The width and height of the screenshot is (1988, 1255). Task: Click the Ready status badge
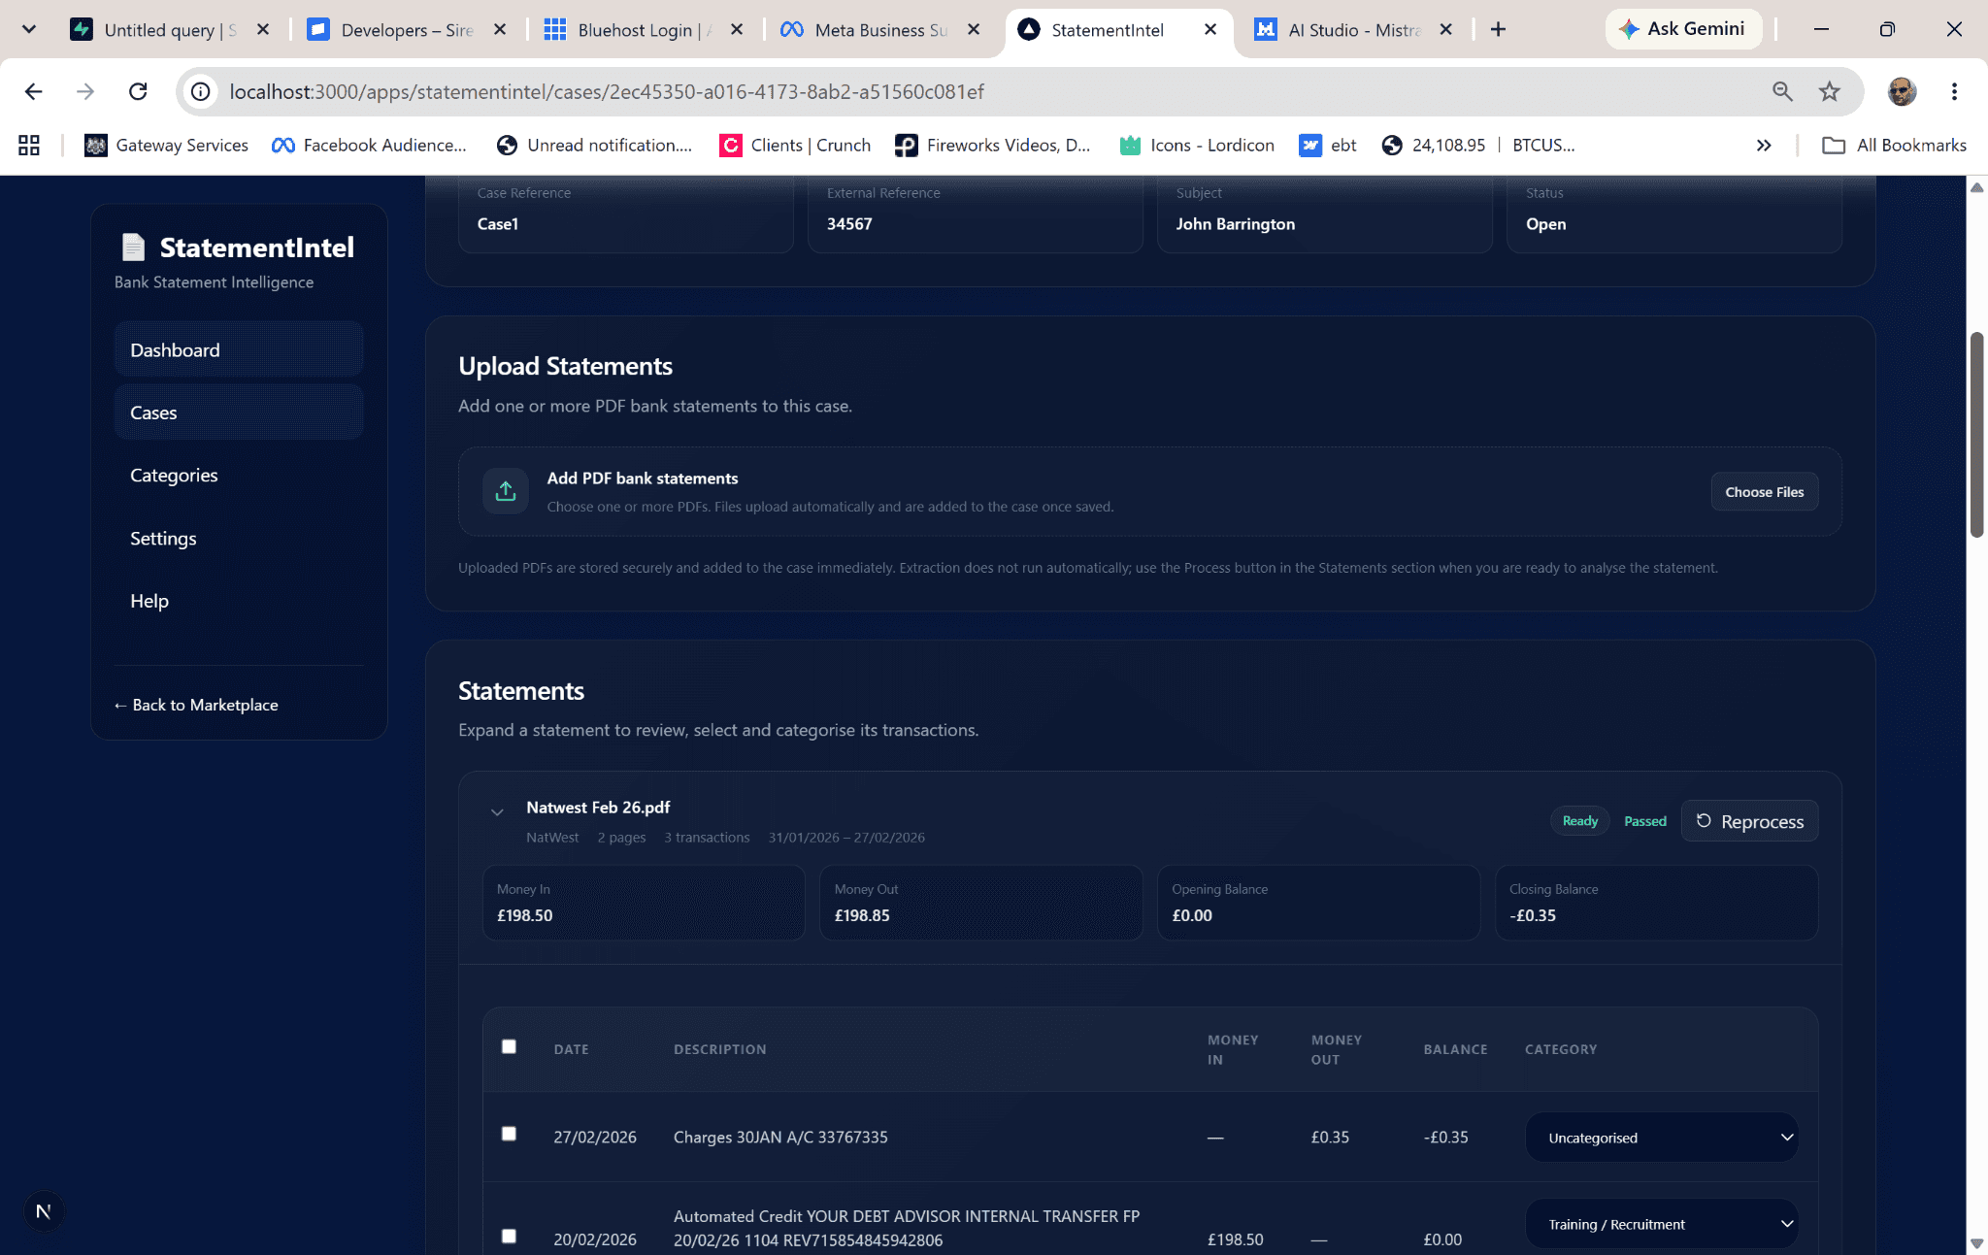1579,821
